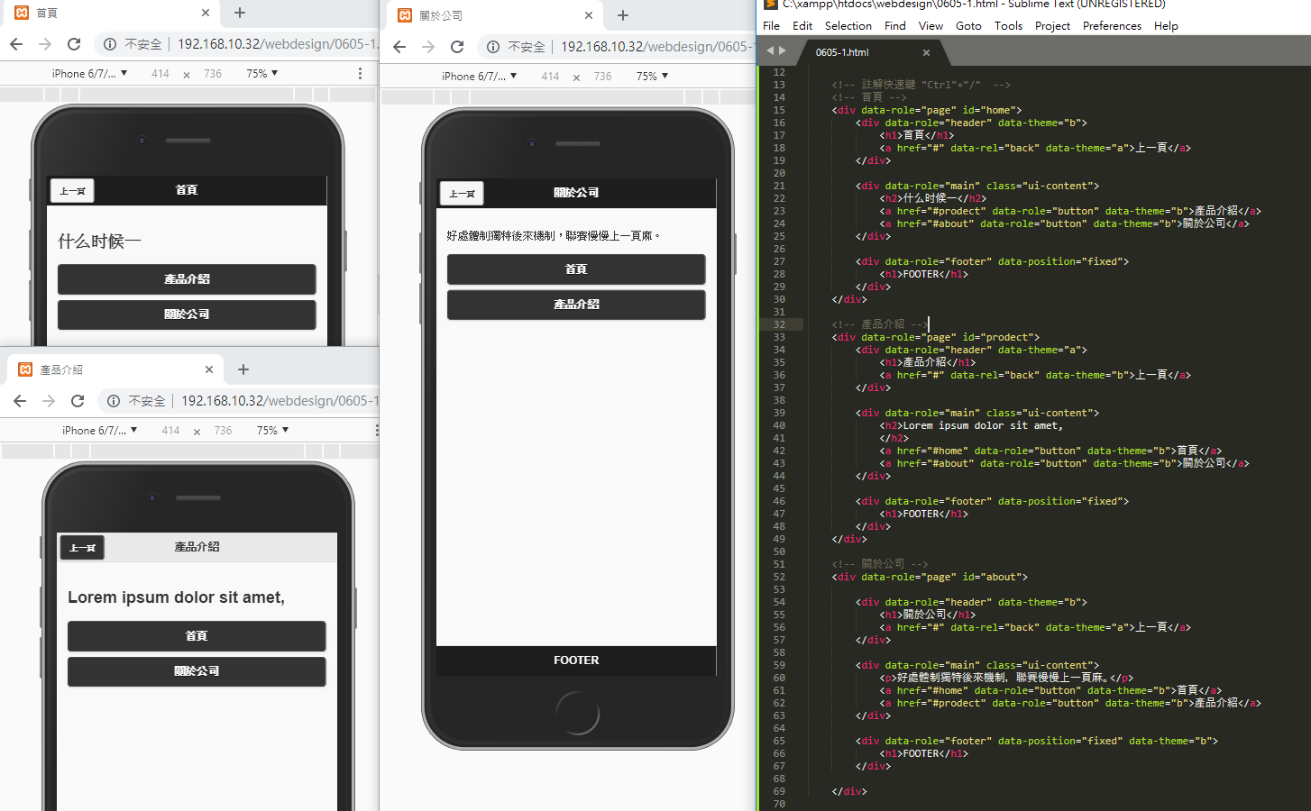Image resolution: width=1311 pixels, height=811 pixels.
Task: Open the Preferences menu in Sublime Text
Action: [1111, 26]
